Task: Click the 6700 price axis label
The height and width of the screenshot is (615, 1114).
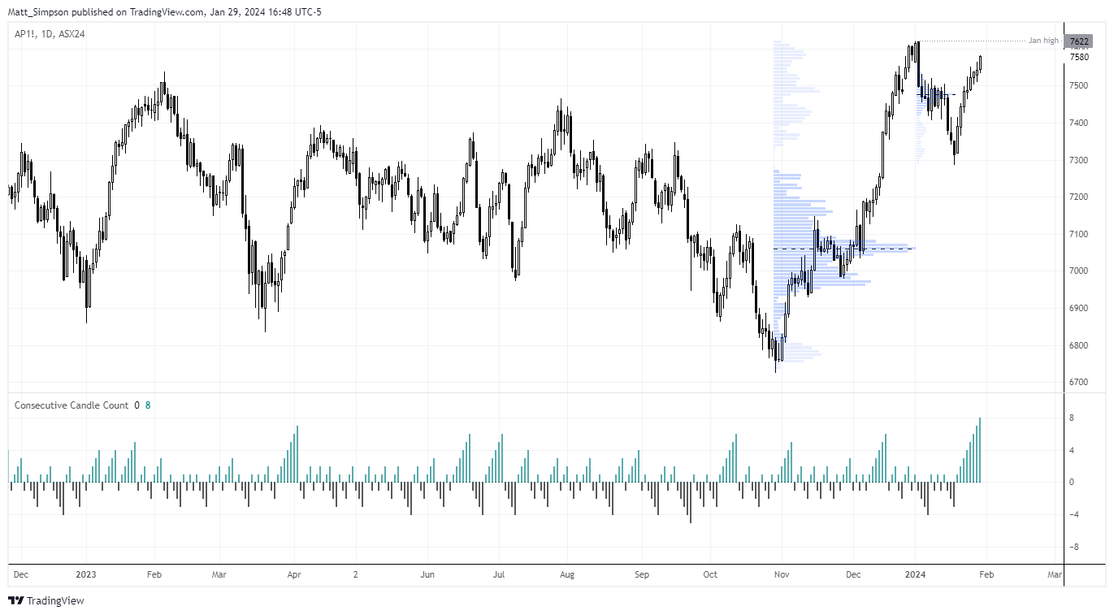Action: pos(1080,382)
